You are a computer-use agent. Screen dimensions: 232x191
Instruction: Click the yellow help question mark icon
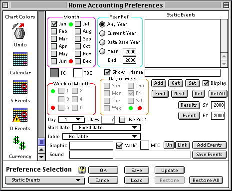[x=82, y=170]
